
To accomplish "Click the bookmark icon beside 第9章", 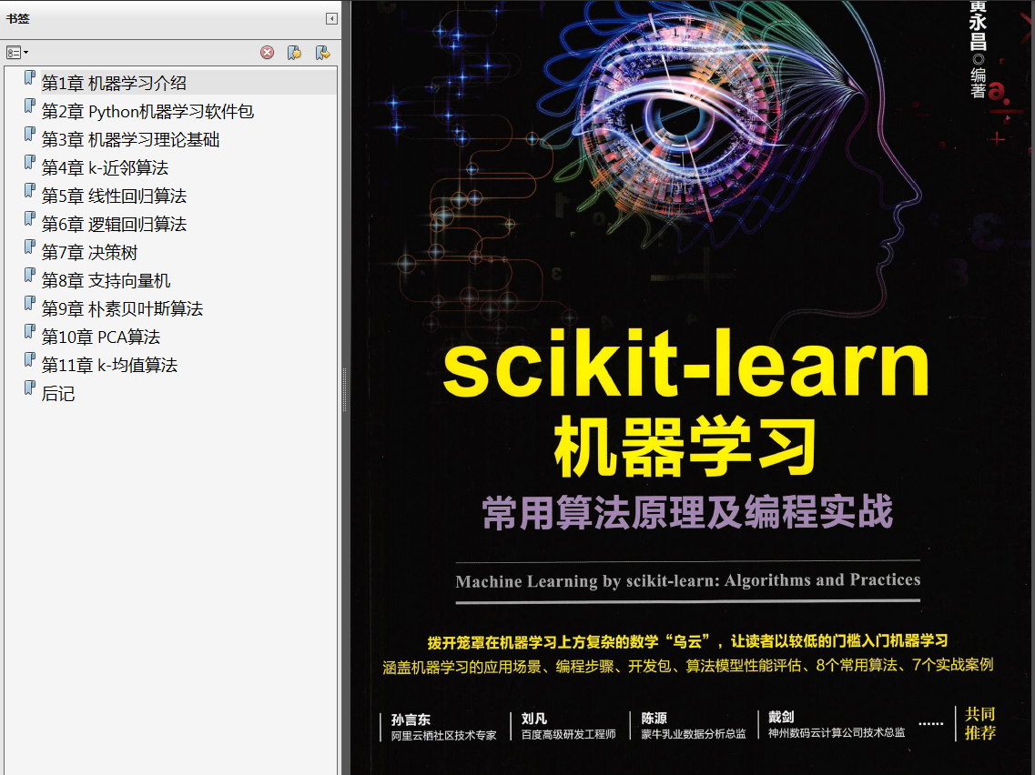I will click(29, 304).
